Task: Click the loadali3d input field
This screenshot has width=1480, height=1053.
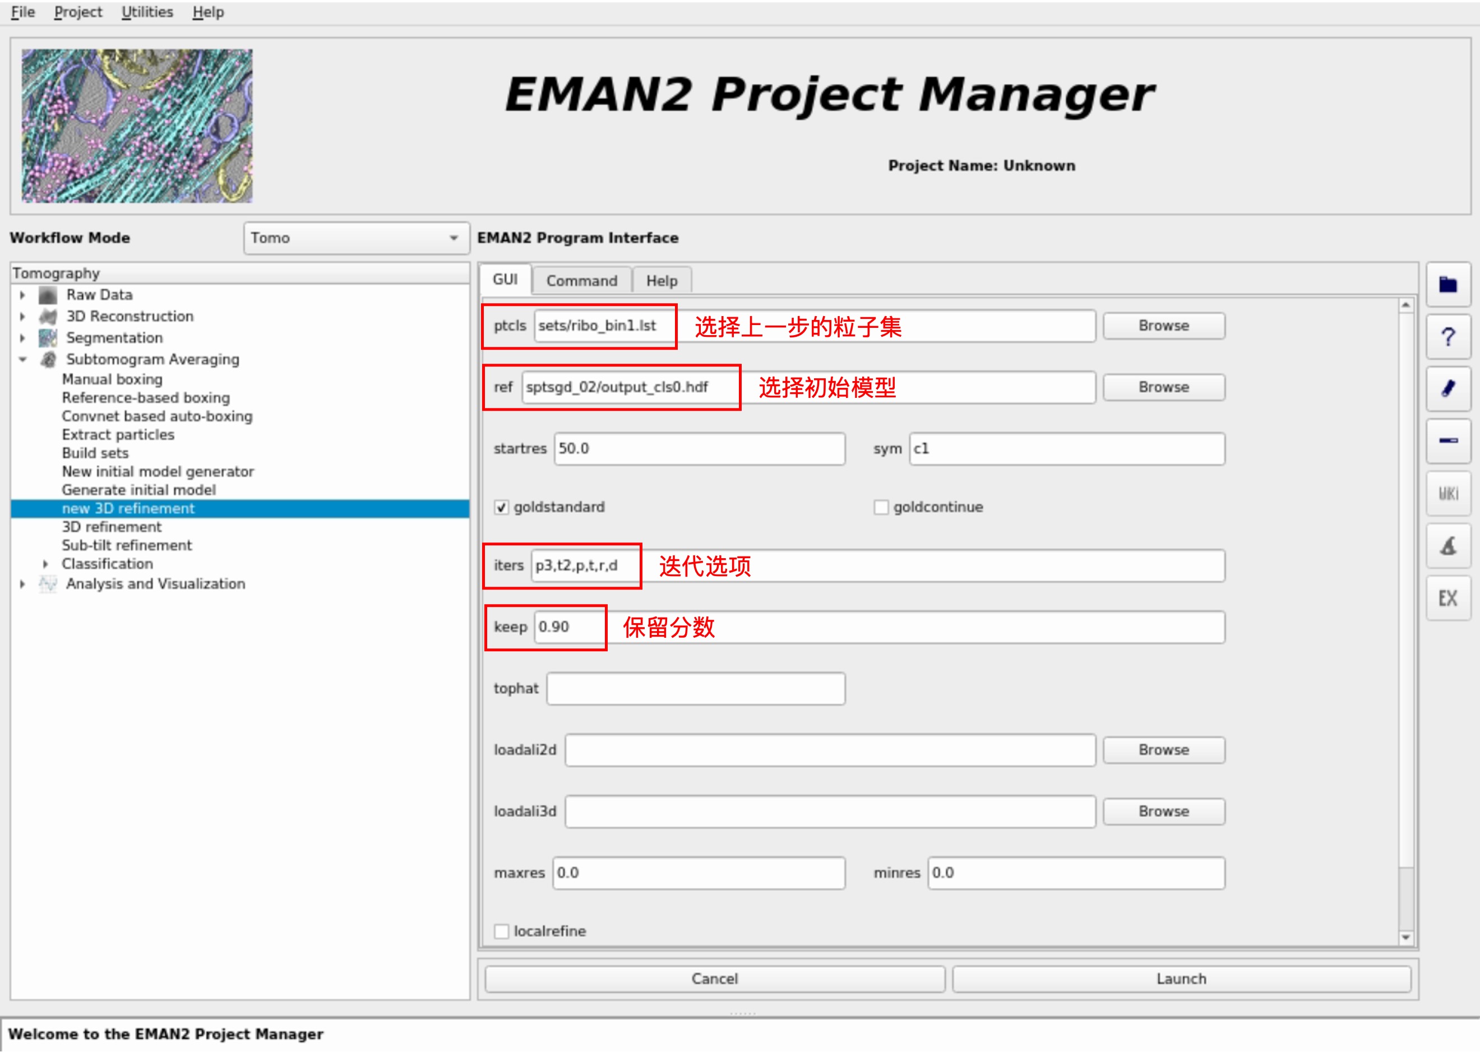Action: tap(830, 812)
